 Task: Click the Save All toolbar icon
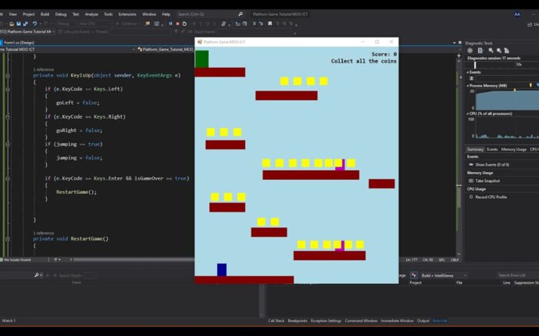tap(25, 23)
